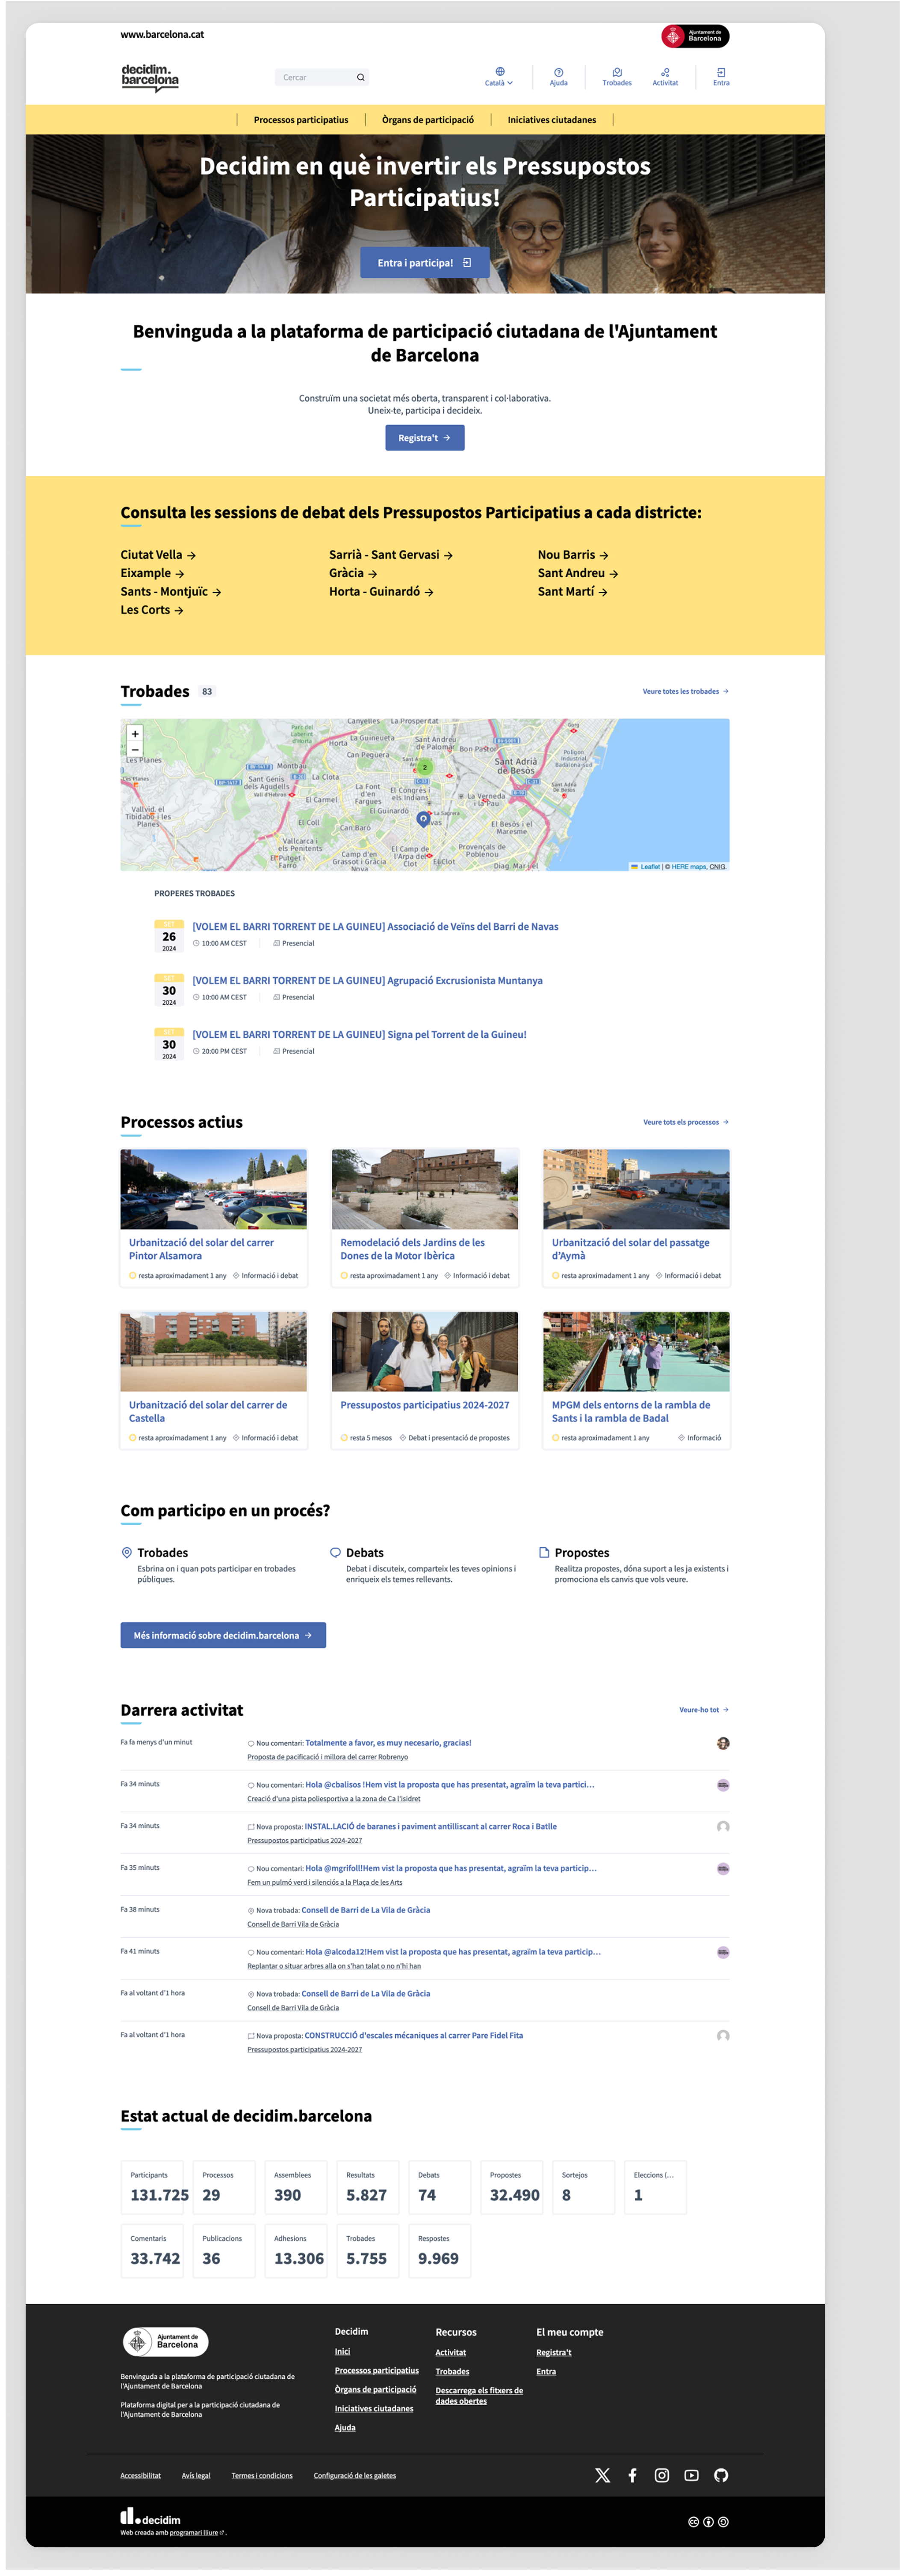Open Motor Ibèrica process thumbnail
900x2576 pixels.
click(x=425, y=1189)
